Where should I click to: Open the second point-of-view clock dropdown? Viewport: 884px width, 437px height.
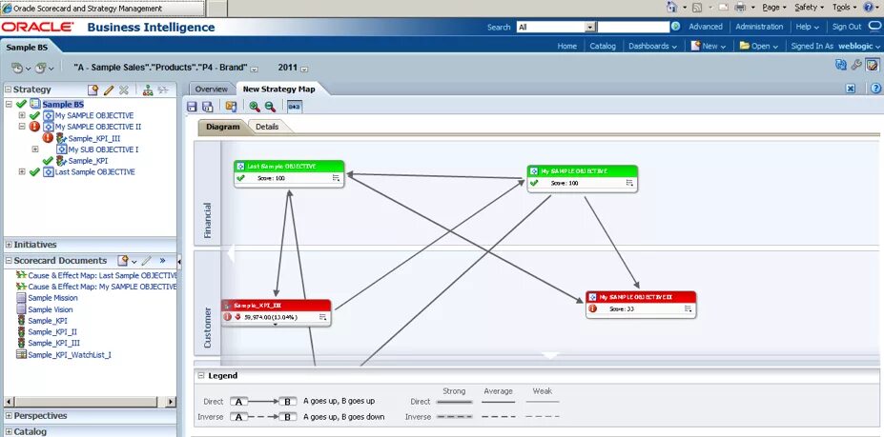coord(44,68)
